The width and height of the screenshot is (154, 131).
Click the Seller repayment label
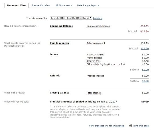click(x=96, y=43)
